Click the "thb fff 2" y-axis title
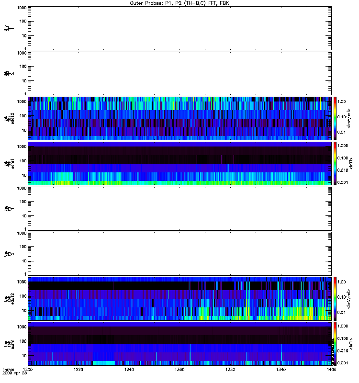359x383 pixels. [9, 74]
